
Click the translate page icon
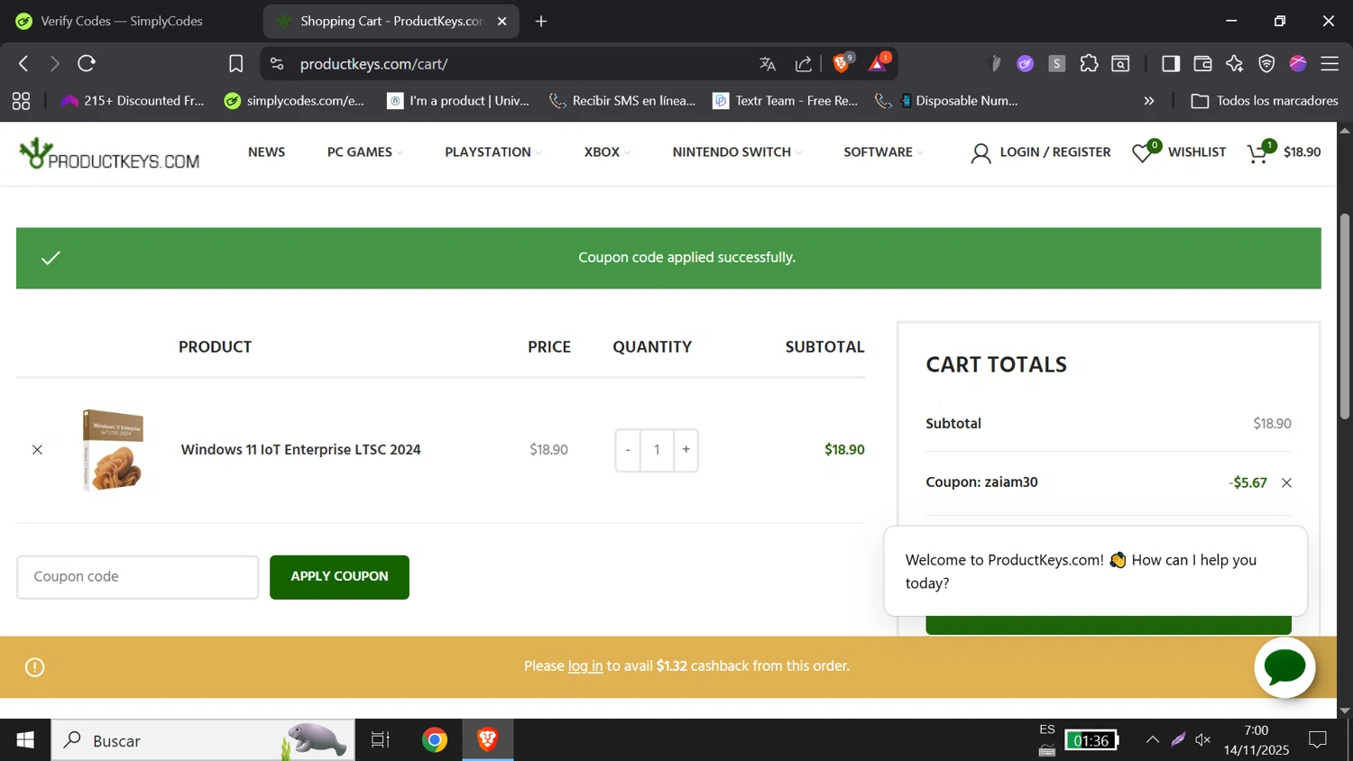[x=768, y=63]
